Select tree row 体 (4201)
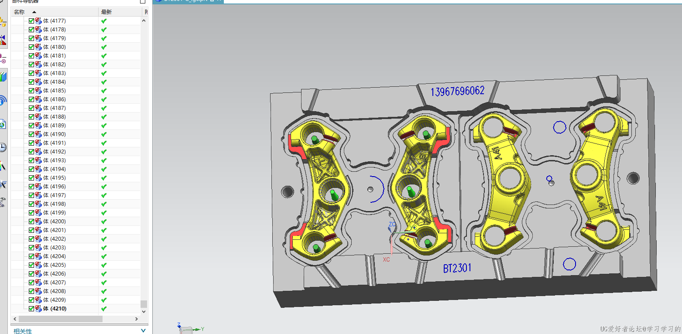The width and height of the screenshot is (682, 334). coord(76,230)
